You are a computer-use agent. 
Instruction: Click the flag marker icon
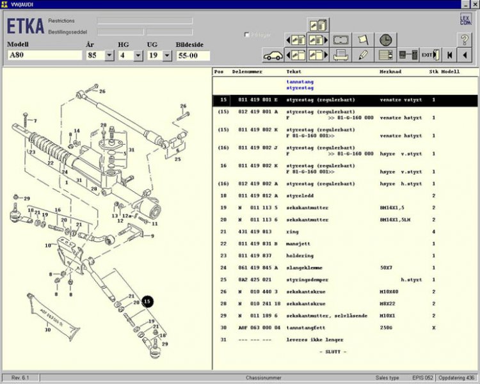(363, 40)
